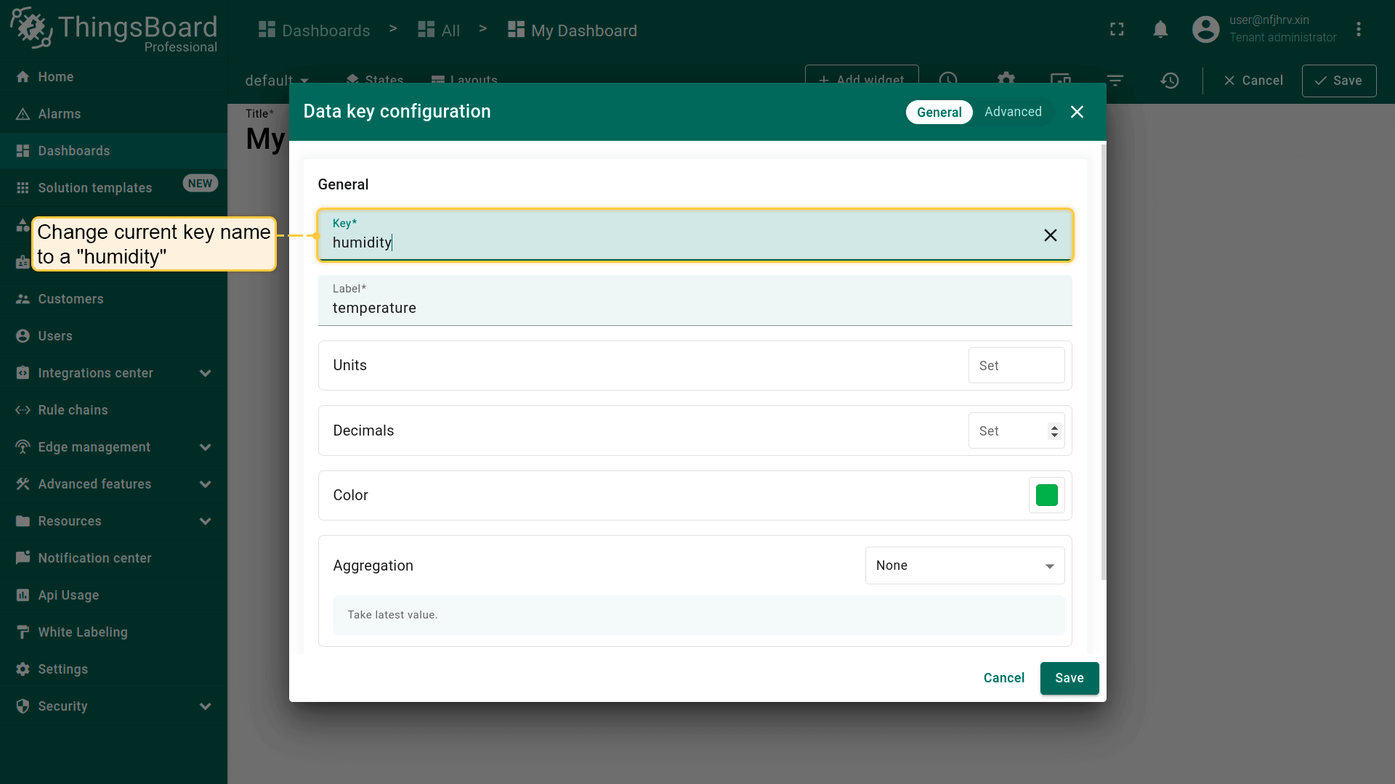Clear the Key field with X icon

tap(1050, 235)
